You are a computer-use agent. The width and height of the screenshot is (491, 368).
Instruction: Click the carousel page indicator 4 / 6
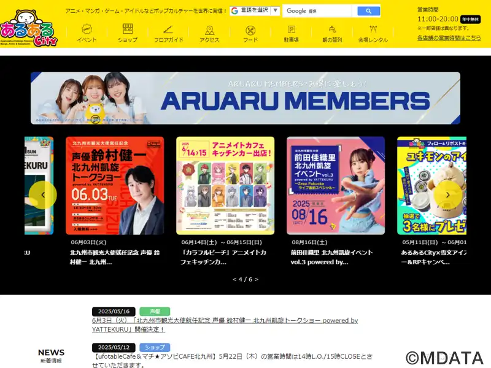tap(245, 280)
